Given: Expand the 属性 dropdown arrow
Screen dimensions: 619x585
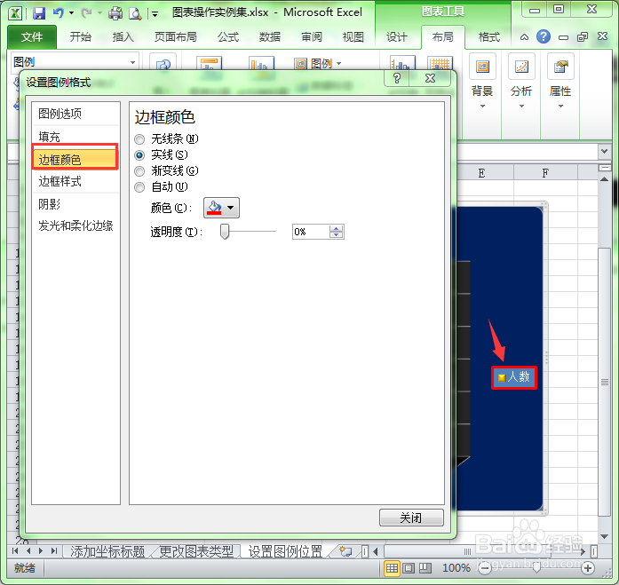Looking at the screenshot, I should [x=560, y=107].
